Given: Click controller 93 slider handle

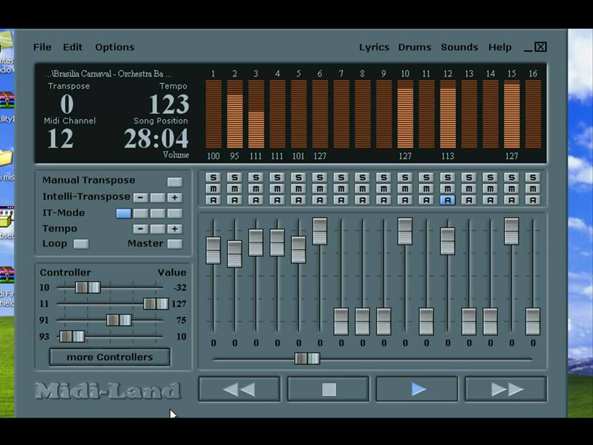Looking at the screenshot, I should point(72,336).
